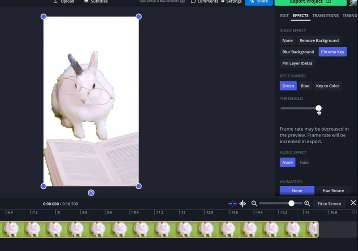Enable Pin Layer (beta) effect

pos(297,63)
